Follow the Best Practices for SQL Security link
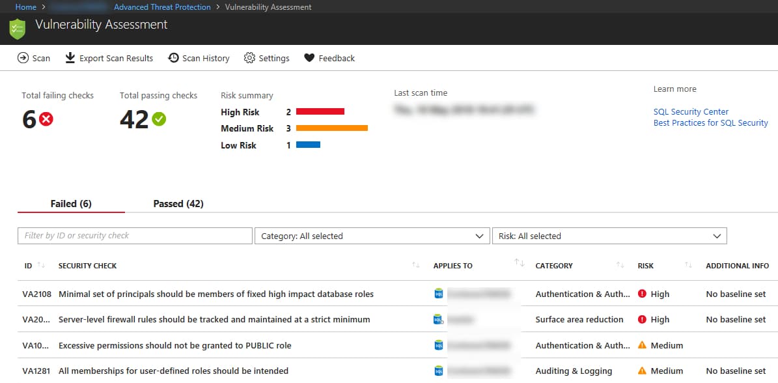 (710, 122)
